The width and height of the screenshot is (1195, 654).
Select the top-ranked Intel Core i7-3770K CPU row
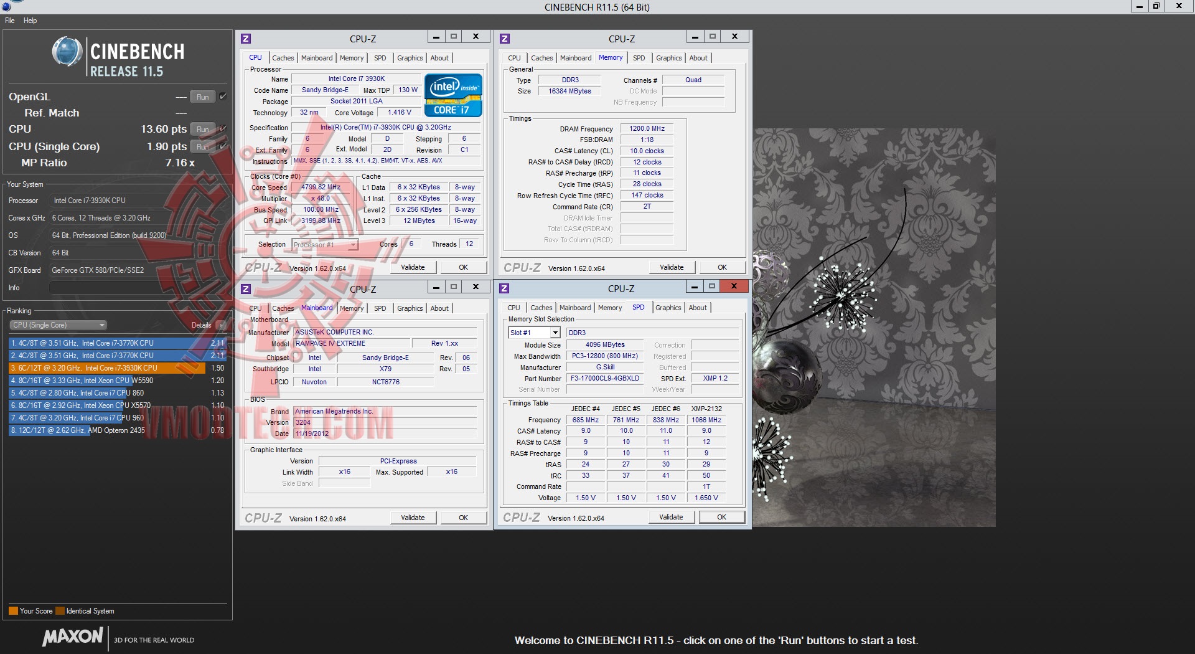pos(117,343)
